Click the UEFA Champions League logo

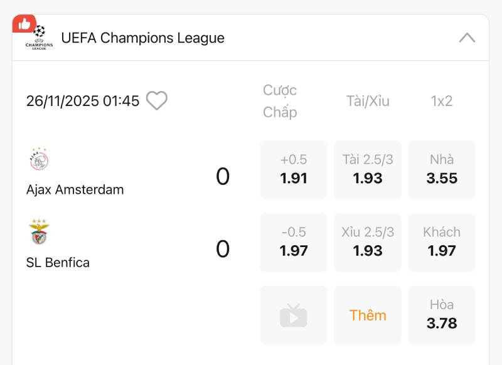[40, 38]
